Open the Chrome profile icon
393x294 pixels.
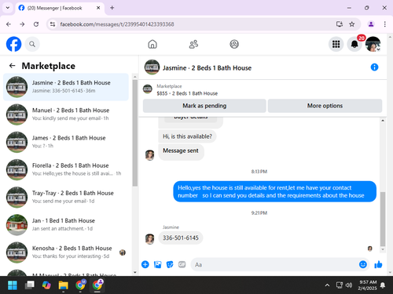pos(371,24)
